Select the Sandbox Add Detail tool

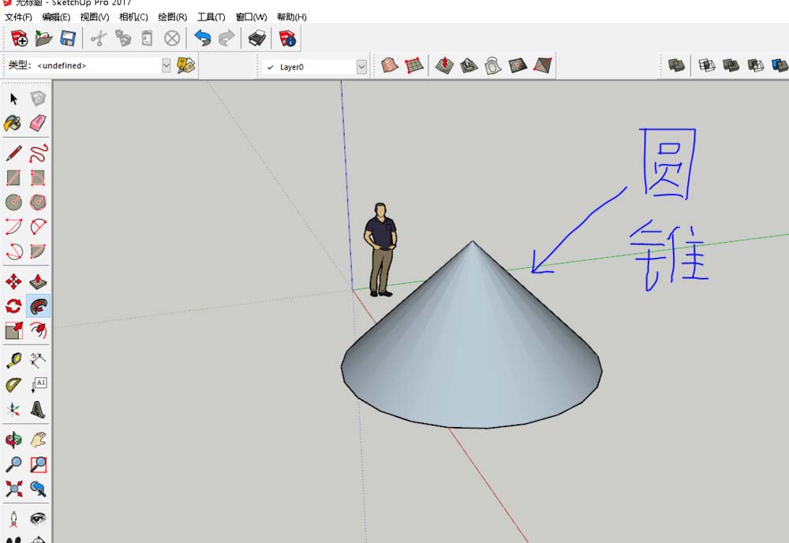point(518,65)
